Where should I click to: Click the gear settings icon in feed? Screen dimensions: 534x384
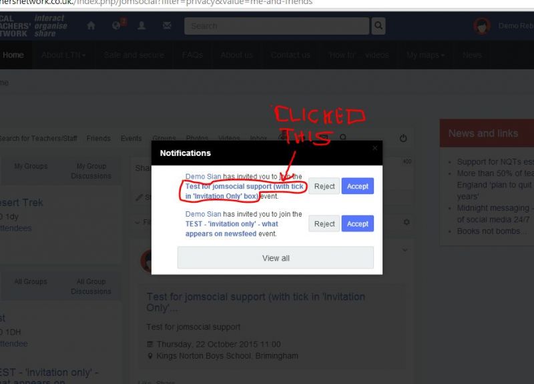407,222
